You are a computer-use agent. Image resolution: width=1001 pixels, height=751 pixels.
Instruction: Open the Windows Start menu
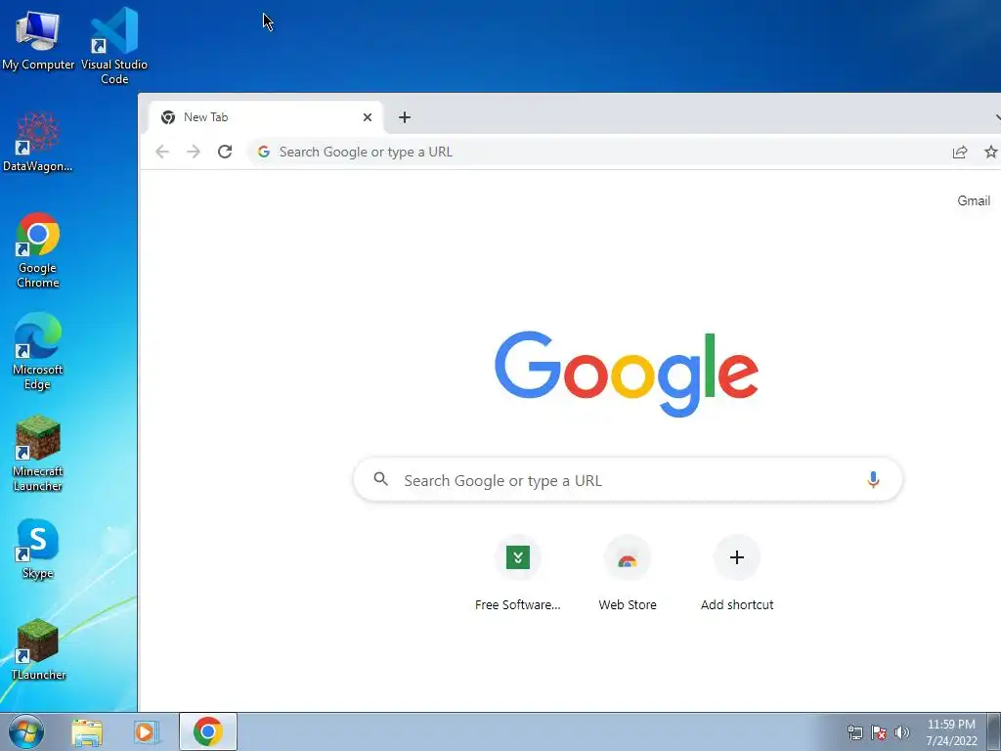(26, 731)
